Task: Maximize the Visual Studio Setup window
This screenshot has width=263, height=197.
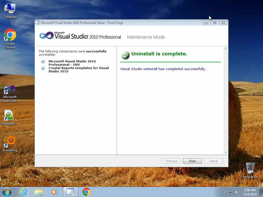Action: click(x=215, y=23)
